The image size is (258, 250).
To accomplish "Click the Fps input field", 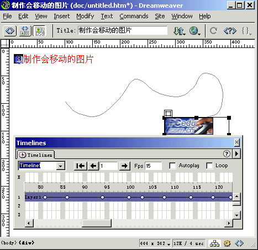I will [154, 166].
